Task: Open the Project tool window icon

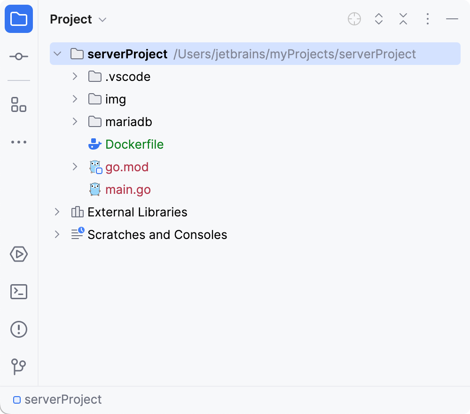Action: [x=19, y=19]
